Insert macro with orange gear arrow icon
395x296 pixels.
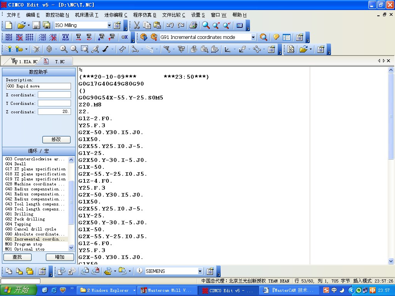point(144,37)
